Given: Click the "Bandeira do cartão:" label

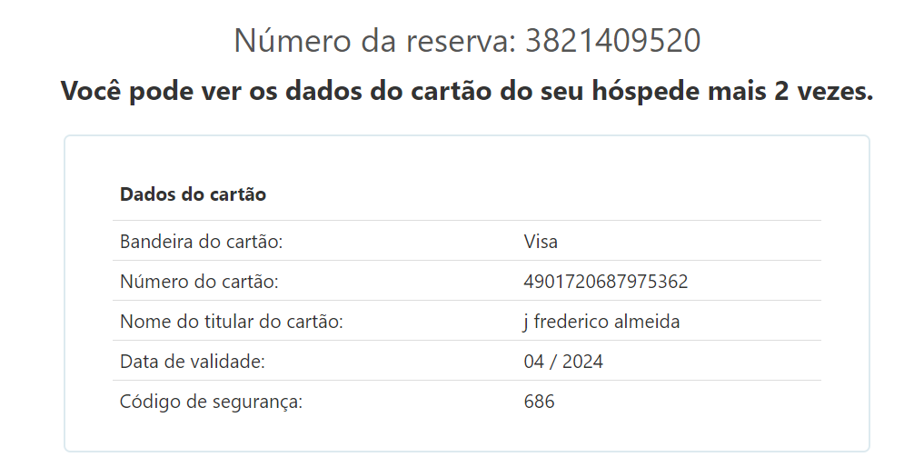Looking at the screenshot, I should (x=202, y=242).
